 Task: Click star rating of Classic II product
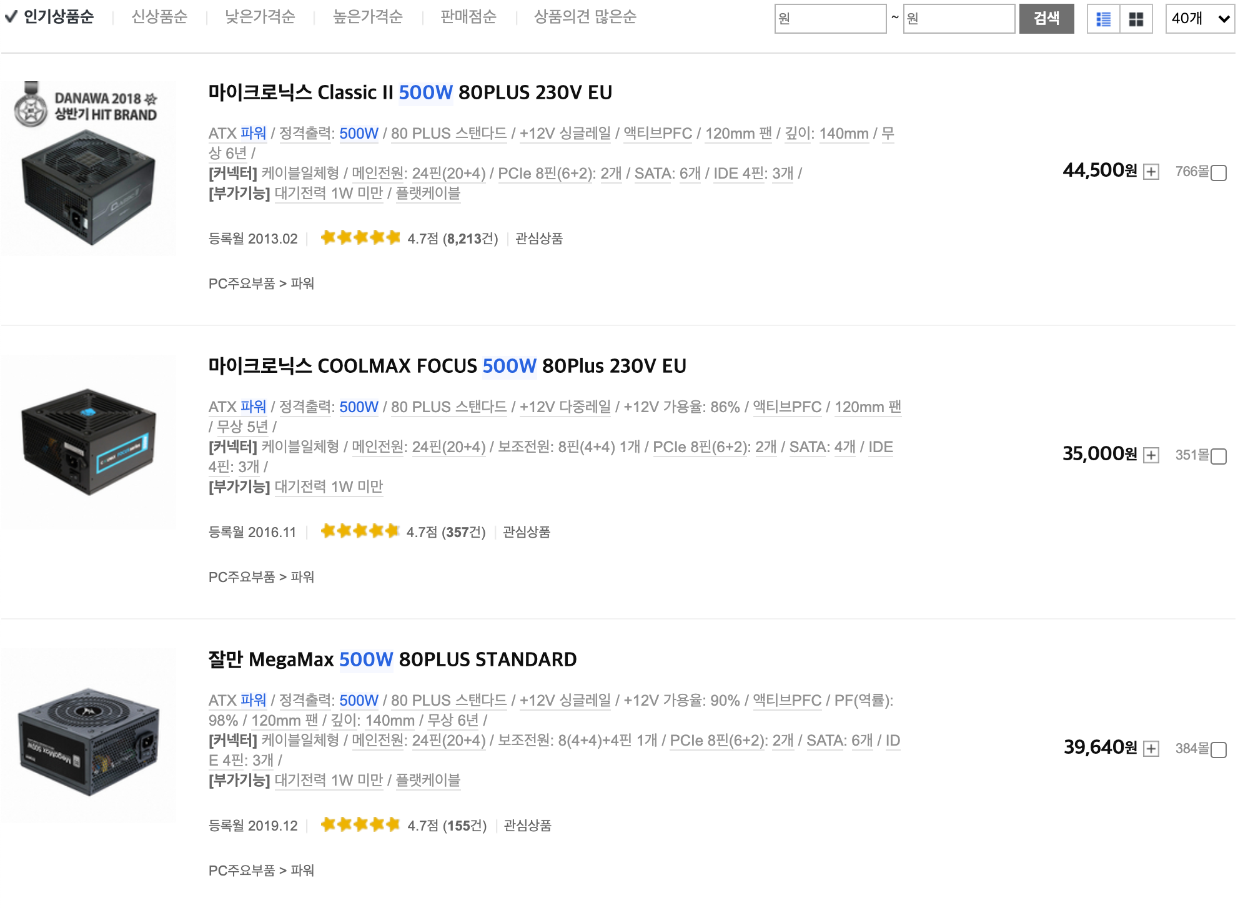tap(360, 238)
